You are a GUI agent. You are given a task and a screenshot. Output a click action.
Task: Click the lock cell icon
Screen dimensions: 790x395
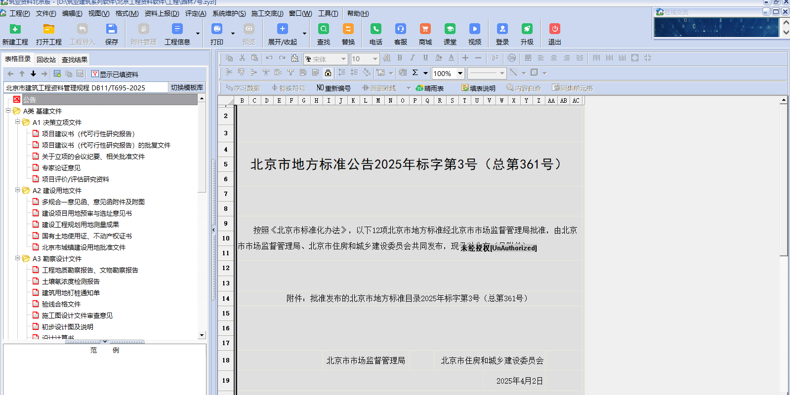tap(328, 73)
